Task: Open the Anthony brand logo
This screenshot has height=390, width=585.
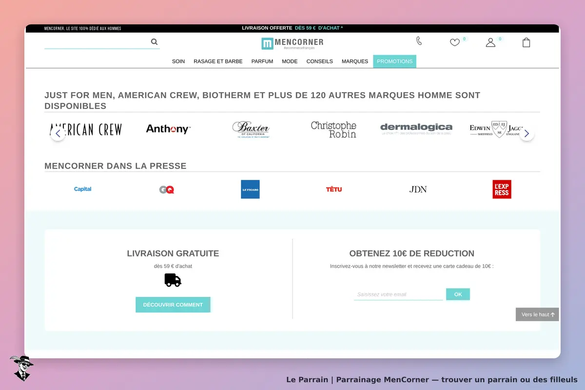Action: [168, 129]
